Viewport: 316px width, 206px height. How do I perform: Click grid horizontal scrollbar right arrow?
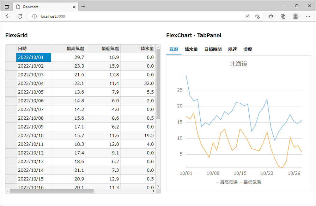[x=154, y=191]
